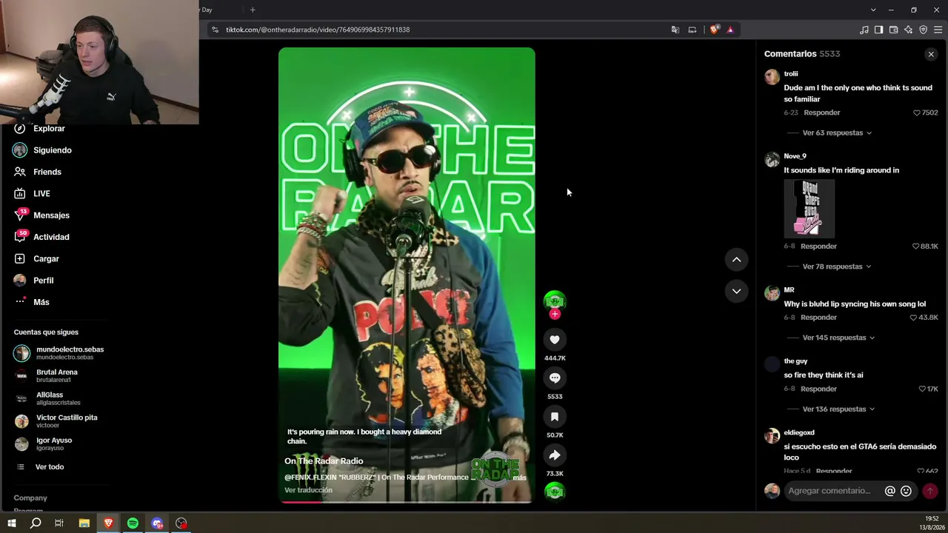Insert a mention with the @ icon
The width and height of the screenshot is (948, 533).
[890, 491]
